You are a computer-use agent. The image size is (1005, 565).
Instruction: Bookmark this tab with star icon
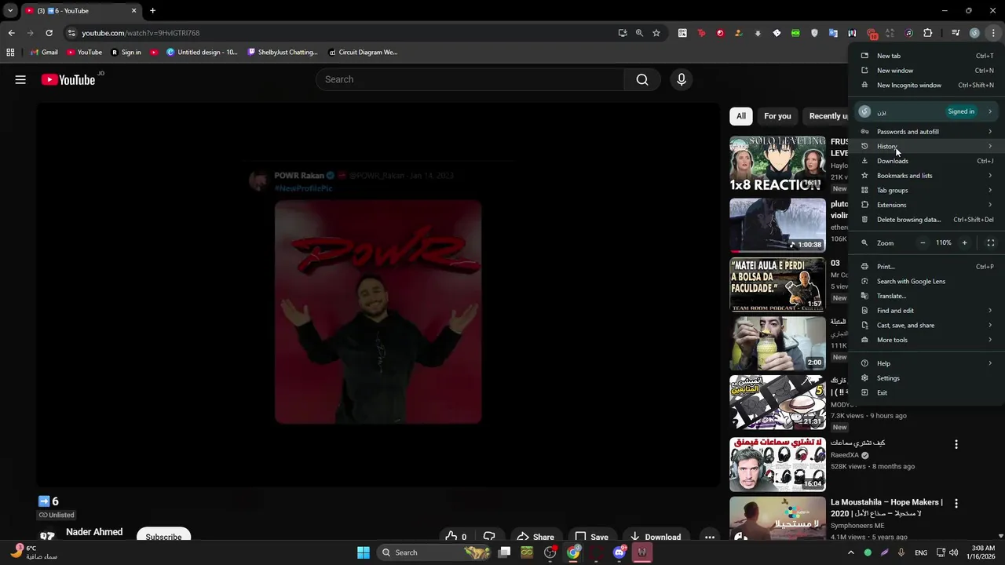(656, 33)
